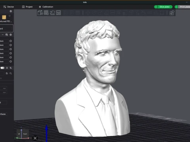Open the fourth Basic filament dropdown
The width and height of the screenshot is (190, 142).
[4, 53]
